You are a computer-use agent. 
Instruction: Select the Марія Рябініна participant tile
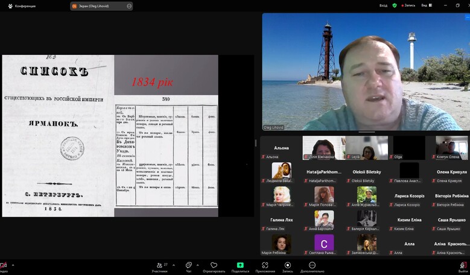point(281,244)
